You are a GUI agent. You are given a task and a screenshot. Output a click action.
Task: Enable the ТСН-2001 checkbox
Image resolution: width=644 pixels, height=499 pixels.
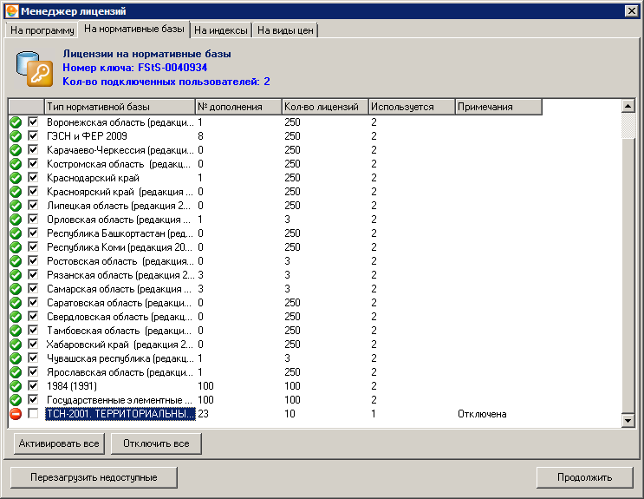click(33, 414)
